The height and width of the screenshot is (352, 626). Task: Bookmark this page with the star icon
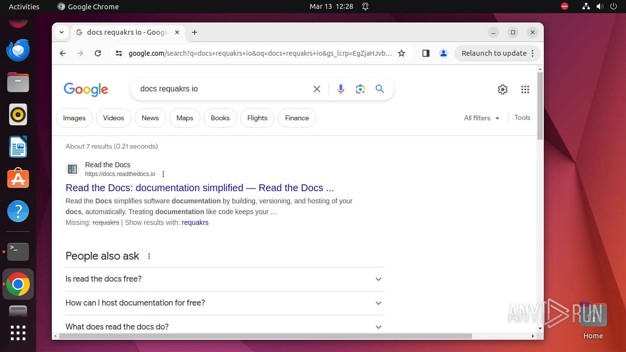point(402,53)
